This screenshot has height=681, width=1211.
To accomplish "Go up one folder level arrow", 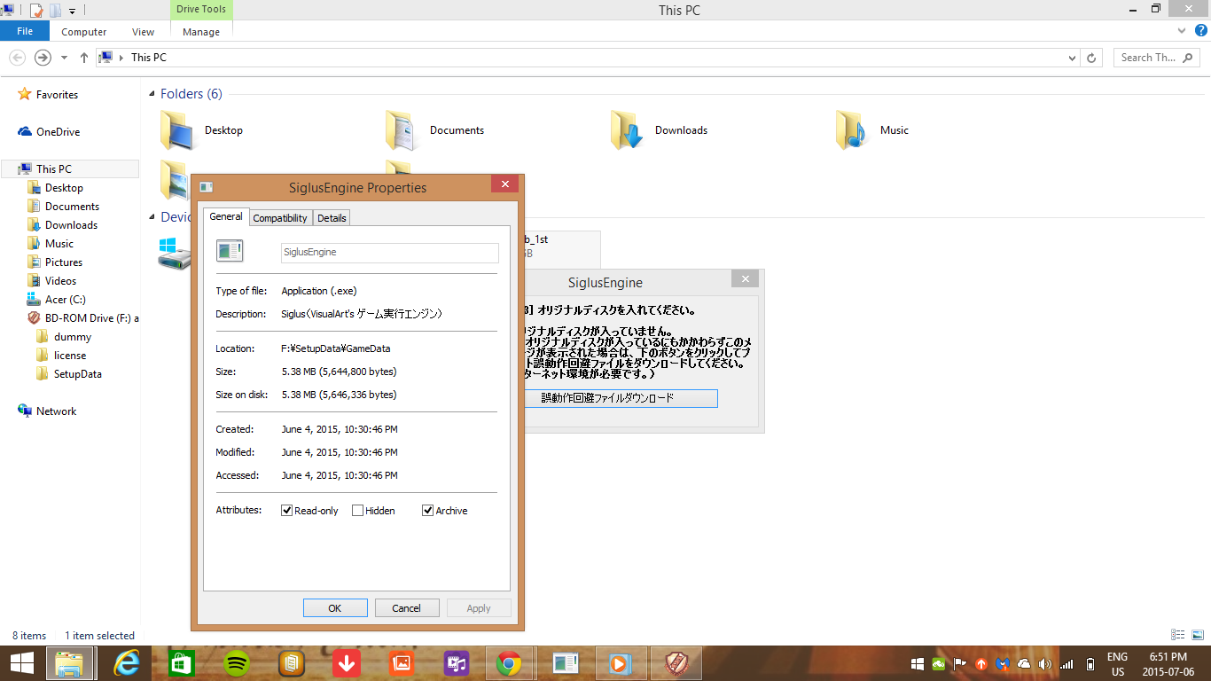I will [x=84, y=58].
